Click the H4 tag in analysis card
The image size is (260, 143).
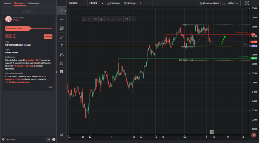tap(14, 36)
